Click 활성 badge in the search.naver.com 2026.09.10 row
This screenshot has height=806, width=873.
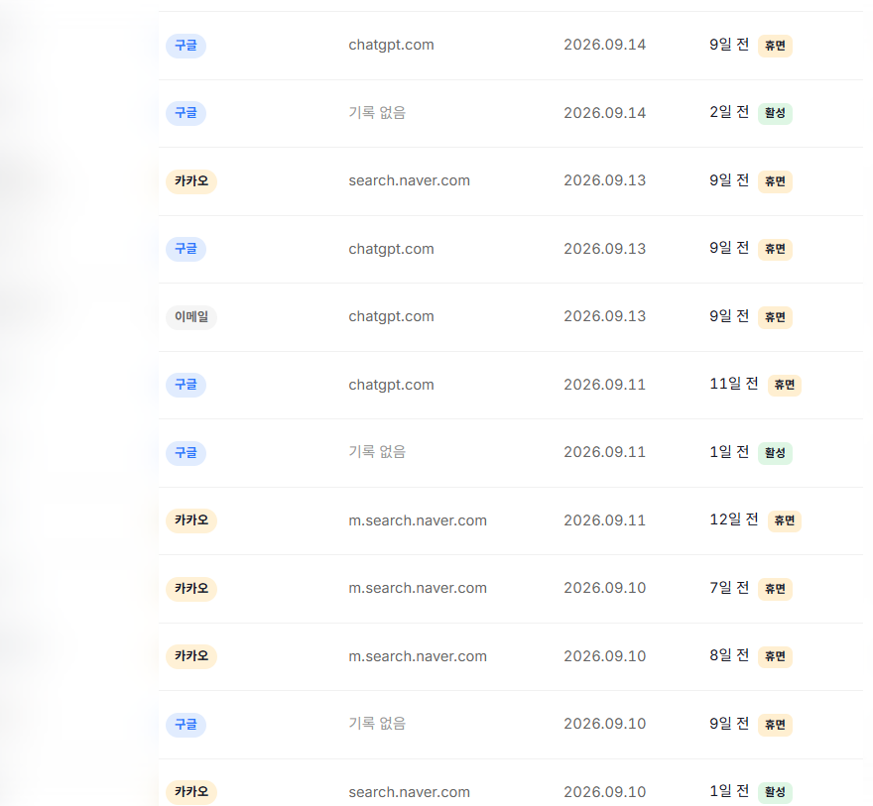click(775, 792)
